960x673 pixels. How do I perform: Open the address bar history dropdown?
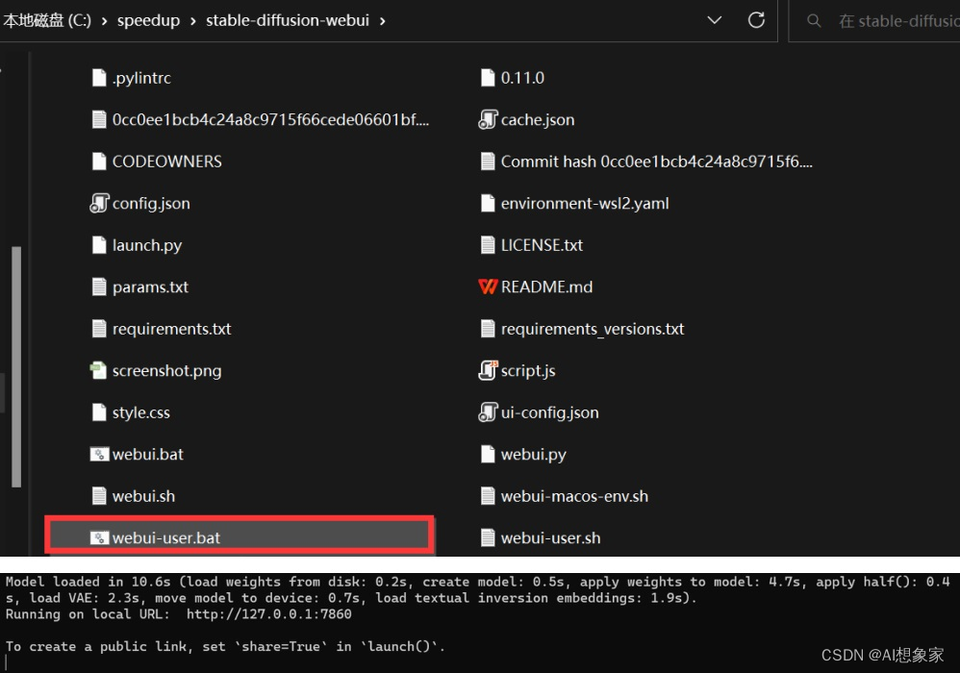click(714, 20)
